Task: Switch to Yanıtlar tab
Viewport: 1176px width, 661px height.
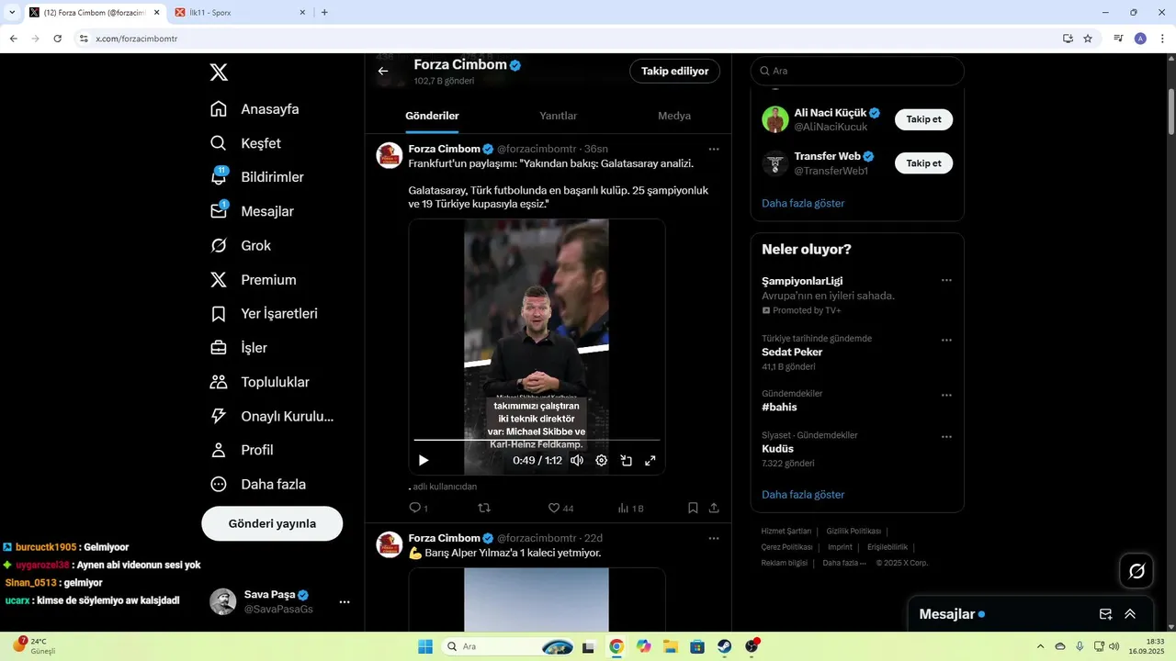Action: 558,116
